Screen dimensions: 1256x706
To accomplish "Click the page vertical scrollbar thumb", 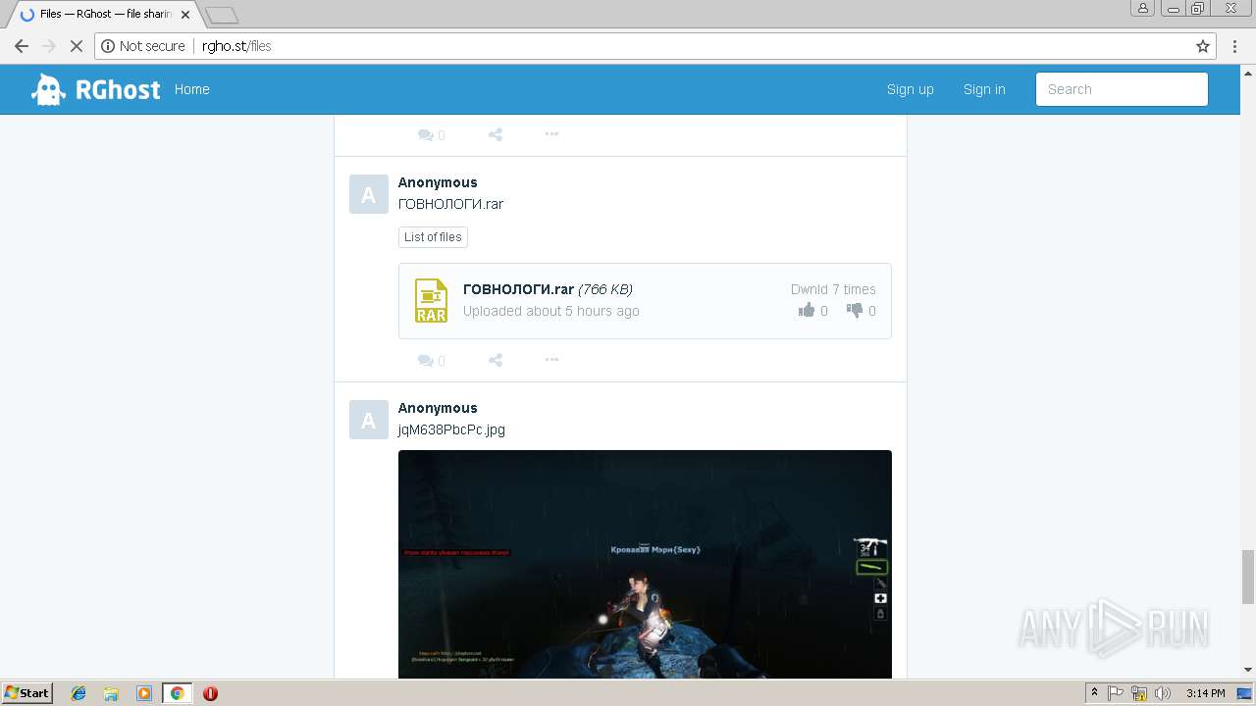I will coord(1248,577).
